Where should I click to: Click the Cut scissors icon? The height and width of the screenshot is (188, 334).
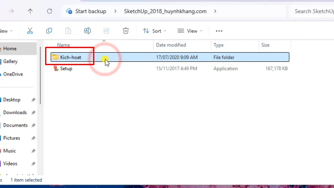pyautogui.click(x=30, y=31)
